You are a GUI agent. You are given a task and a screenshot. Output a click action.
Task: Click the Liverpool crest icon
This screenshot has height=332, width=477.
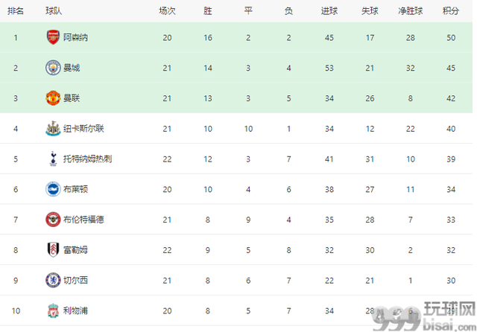coord(53,310)
